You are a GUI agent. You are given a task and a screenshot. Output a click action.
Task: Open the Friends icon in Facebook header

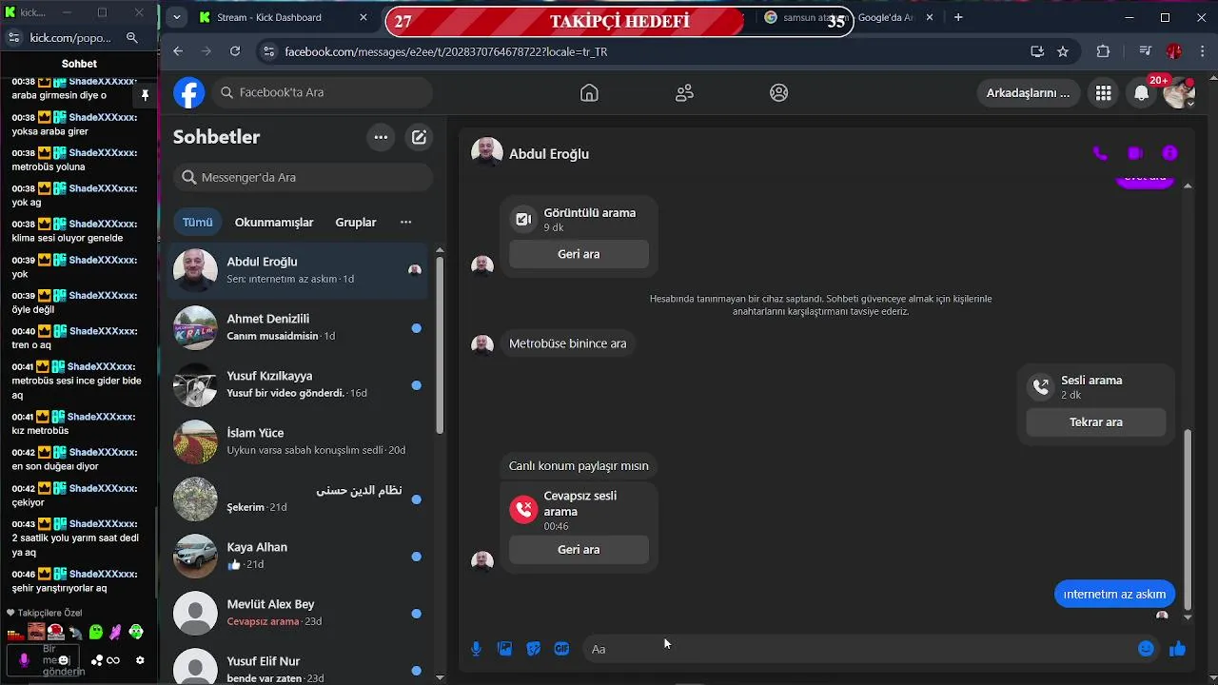click(684, 92)
